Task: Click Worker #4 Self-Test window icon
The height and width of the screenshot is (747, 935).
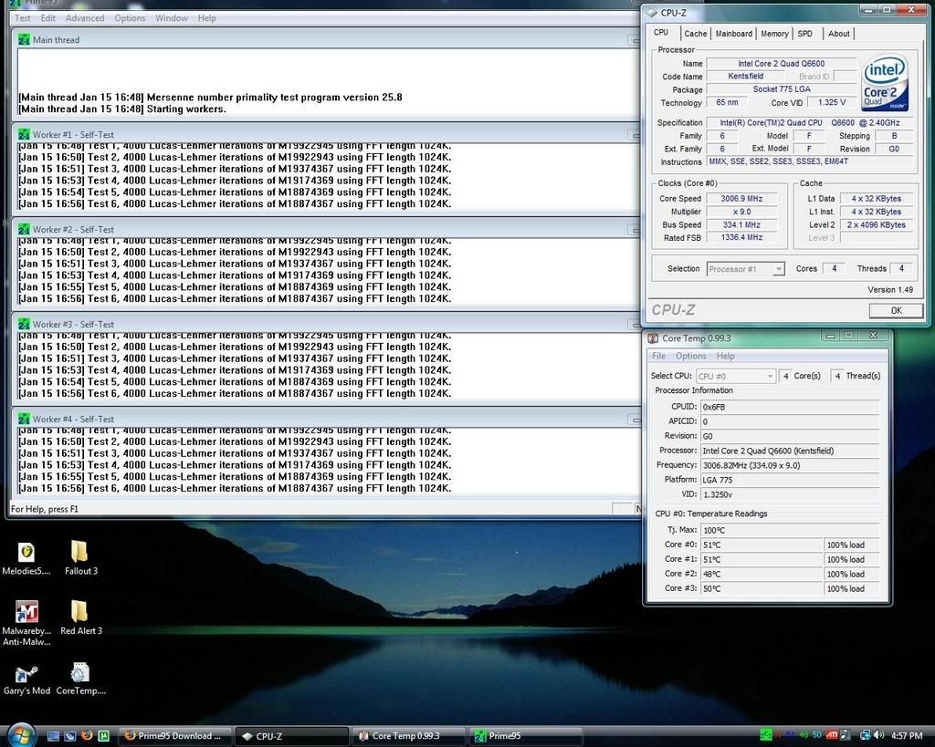Action: click(23, 419)
